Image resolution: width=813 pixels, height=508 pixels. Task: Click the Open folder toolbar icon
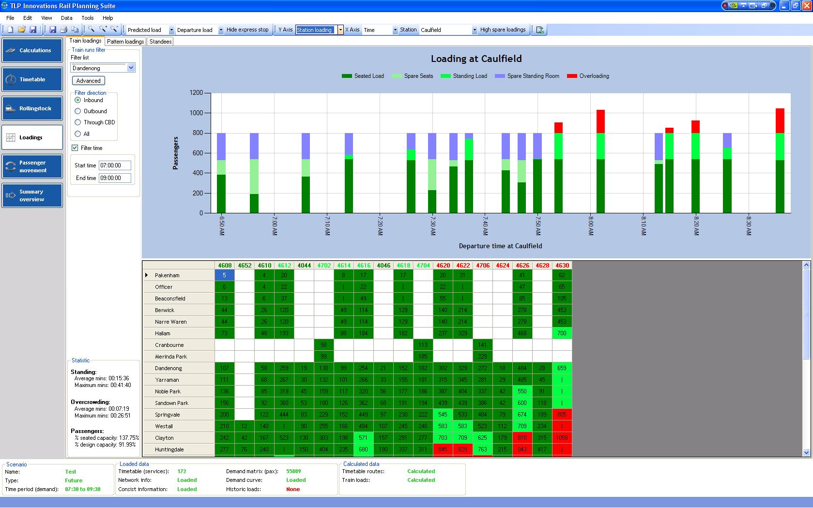[22, 30]
